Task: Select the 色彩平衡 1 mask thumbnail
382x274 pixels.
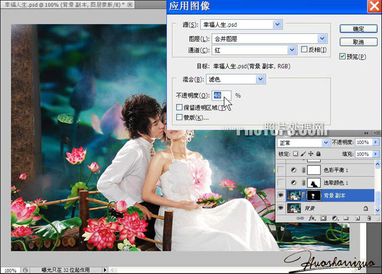Action: tap(314, 170)
